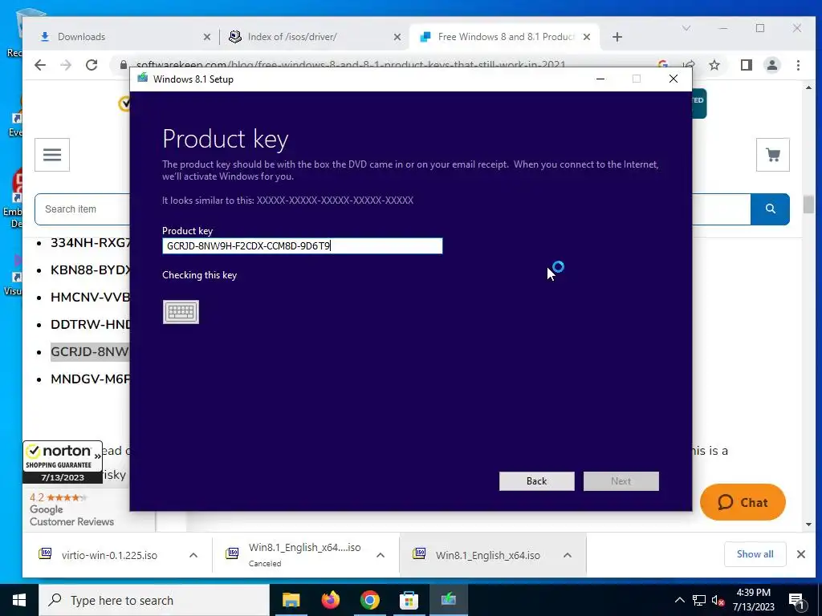Open the orange Chat button
Screen dimensions: 822x616
(x=743, y=502)
